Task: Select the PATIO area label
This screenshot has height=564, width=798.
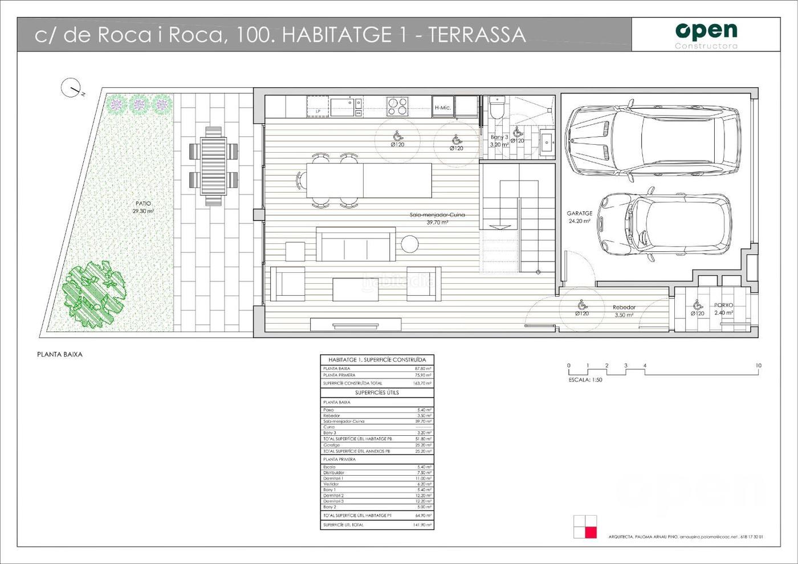Action: 143,203
